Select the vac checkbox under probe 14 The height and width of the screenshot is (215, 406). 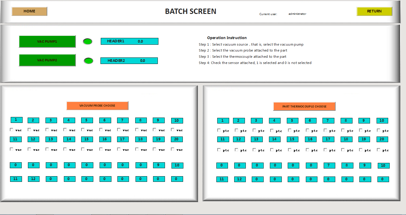point(65,149)
